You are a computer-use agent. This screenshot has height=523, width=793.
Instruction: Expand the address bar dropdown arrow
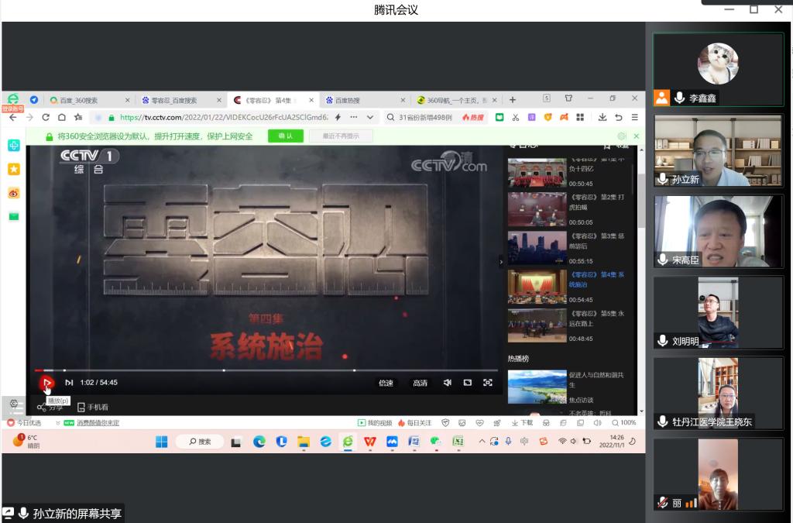point(370,118)
